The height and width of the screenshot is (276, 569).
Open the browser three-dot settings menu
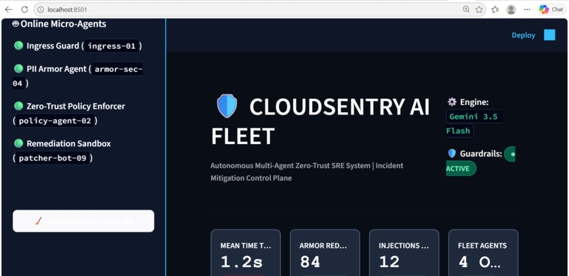527,9
